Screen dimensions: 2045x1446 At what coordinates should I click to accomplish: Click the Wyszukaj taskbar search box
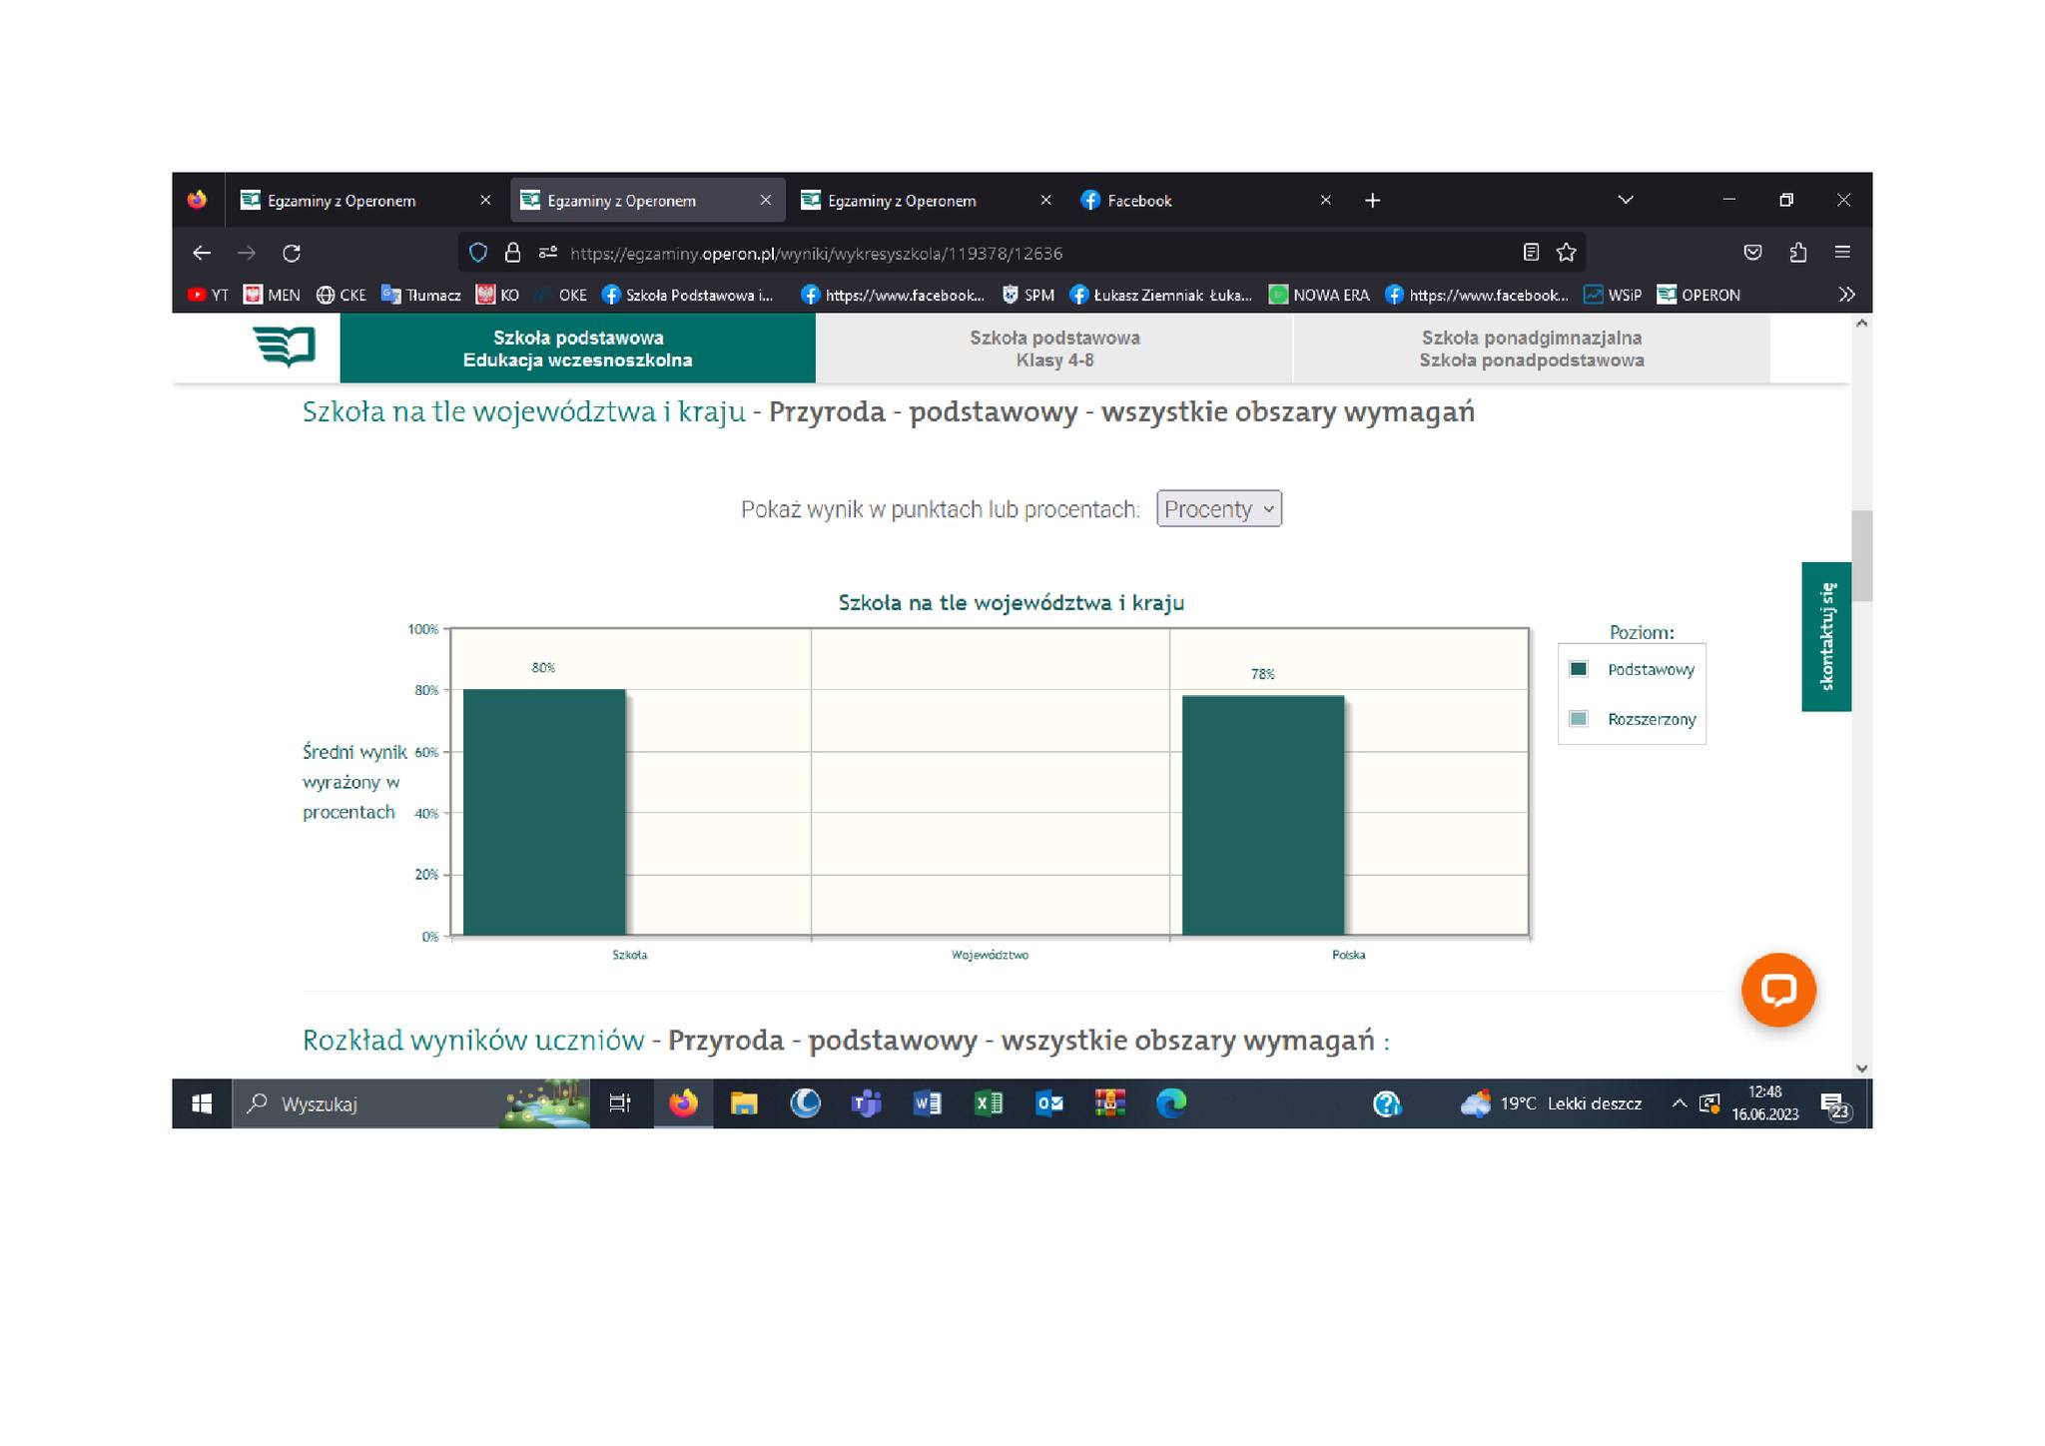tap(411, 1103)
